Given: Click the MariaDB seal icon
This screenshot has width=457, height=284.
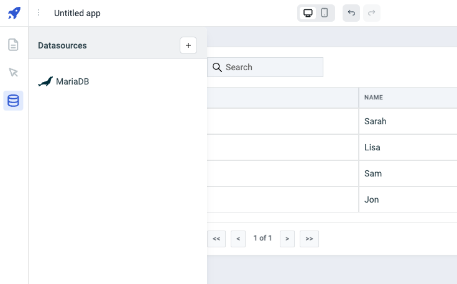Looking at the screenshot, I should (45, 81).
